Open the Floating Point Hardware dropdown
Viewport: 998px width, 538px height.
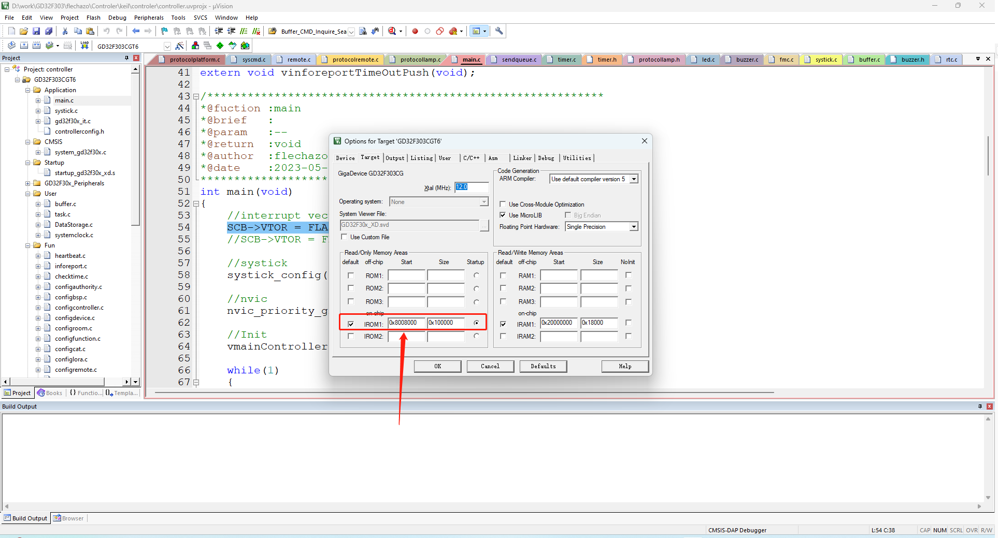(634, 227)
